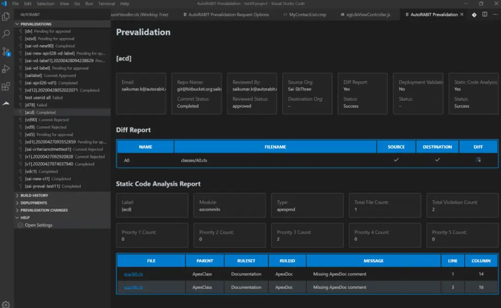Image resolution: width=501 pixels, height=308 pixels.
Task: Click the Source checkmark for A0 row
Action: pyautogui.click(x=396, y=160)
